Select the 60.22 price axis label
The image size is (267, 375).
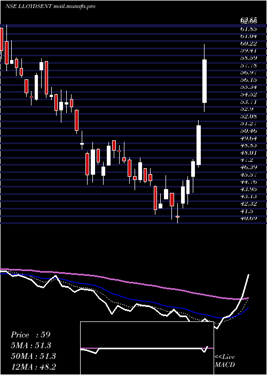[249, 43]
